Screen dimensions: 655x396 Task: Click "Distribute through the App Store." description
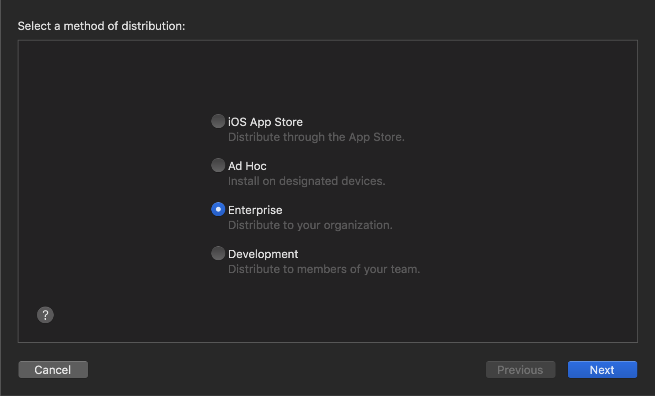316,137
